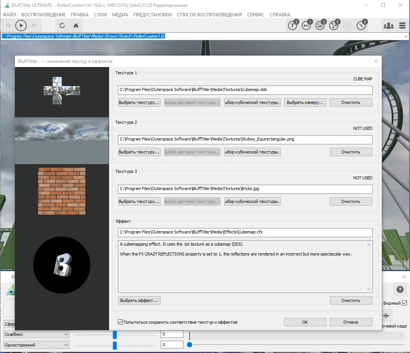Screen dimensions: 410x353
Task: Open the model/node layers icon
Action: pos(334,25)
